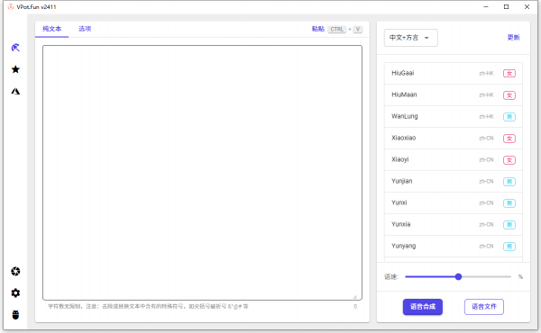Viewport: 541px width, 333px height.
Task: Select the Xiaoyi voice
Action: [x=454, y=160]
